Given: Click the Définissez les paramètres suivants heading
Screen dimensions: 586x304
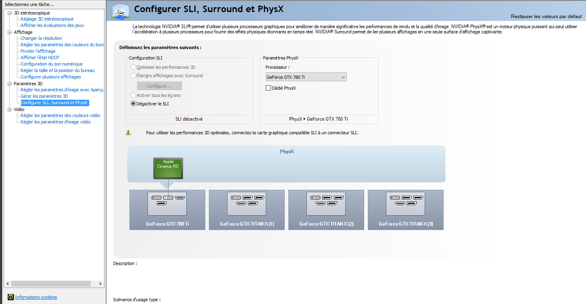Looking at the screenshot, I should click(161, 47).
